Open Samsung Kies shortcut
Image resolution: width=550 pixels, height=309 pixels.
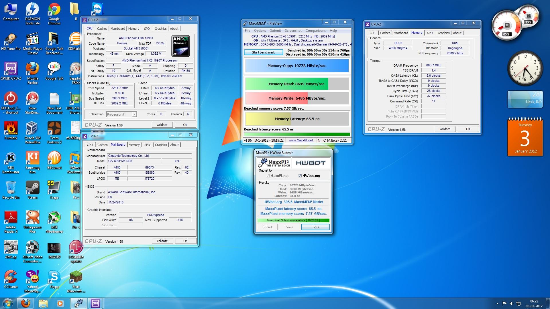[x=33, y=163]
